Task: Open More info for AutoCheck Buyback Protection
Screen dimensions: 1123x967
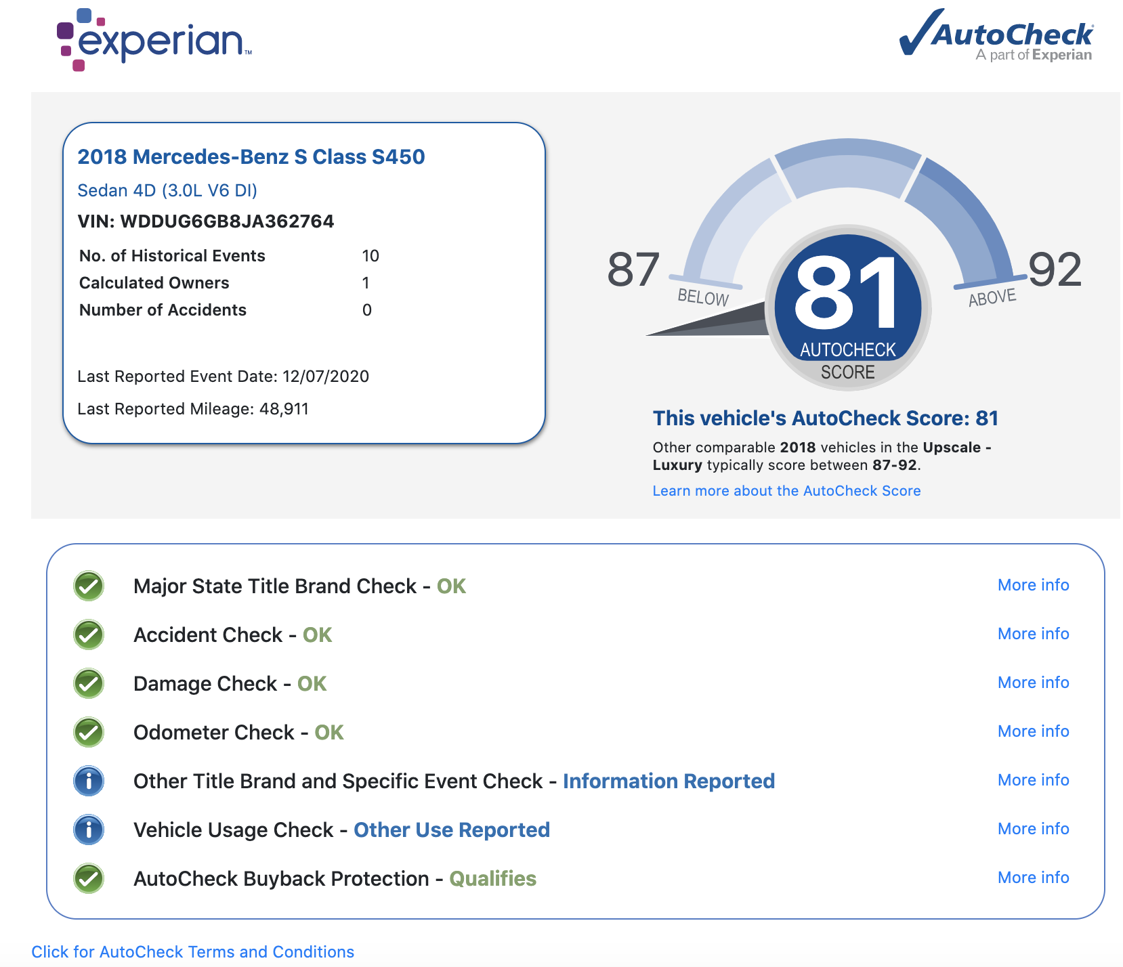Action: (1033, 878)
